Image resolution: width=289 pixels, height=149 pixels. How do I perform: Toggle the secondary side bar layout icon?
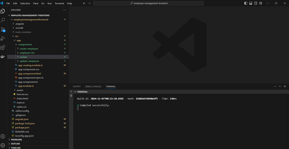click(x=256, y=3)
